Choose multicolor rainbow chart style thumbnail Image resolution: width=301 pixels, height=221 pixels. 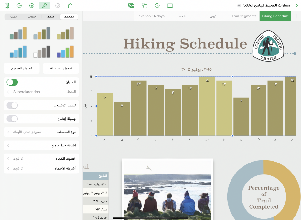(x=65, y=51)
